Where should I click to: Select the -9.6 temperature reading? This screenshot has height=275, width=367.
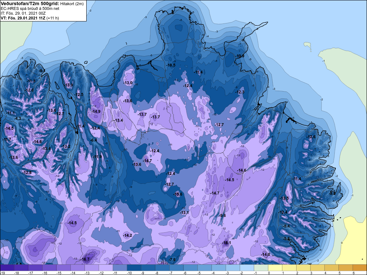tap(222, 215)
